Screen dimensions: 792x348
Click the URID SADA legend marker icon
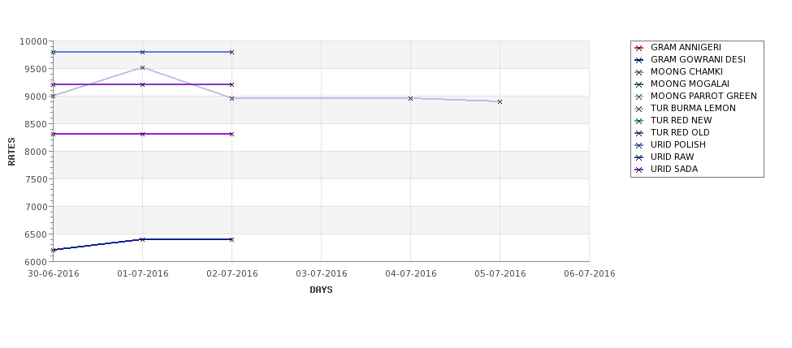click(639, 170)
